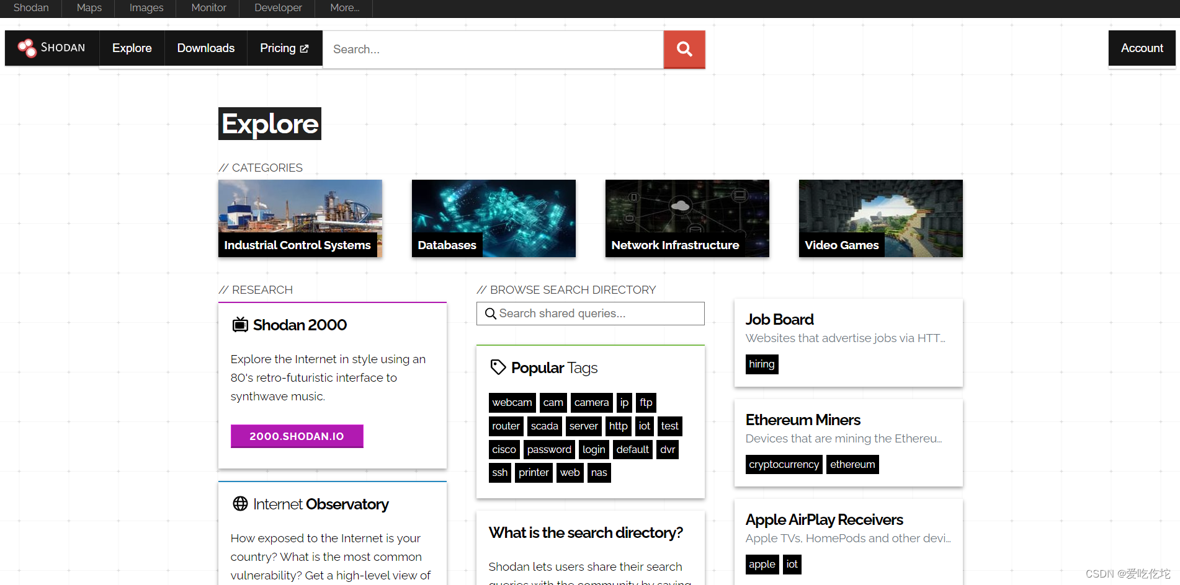The height and width of the screenshot is (585, 1180).
Task: Focus the main Search... input field
Action: tap(493, 49)
